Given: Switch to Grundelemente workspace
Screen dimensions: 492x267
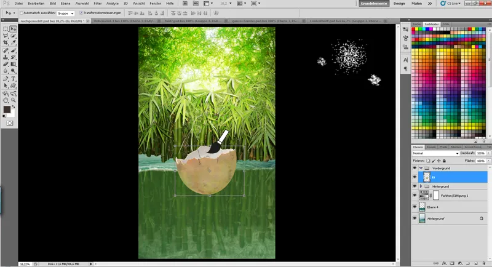Looking at the screenshot, I should (374, 4).
